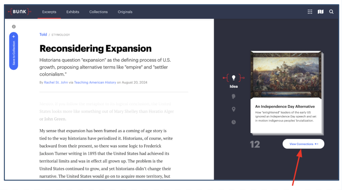Select the person head connection icon

coord(233,96)
